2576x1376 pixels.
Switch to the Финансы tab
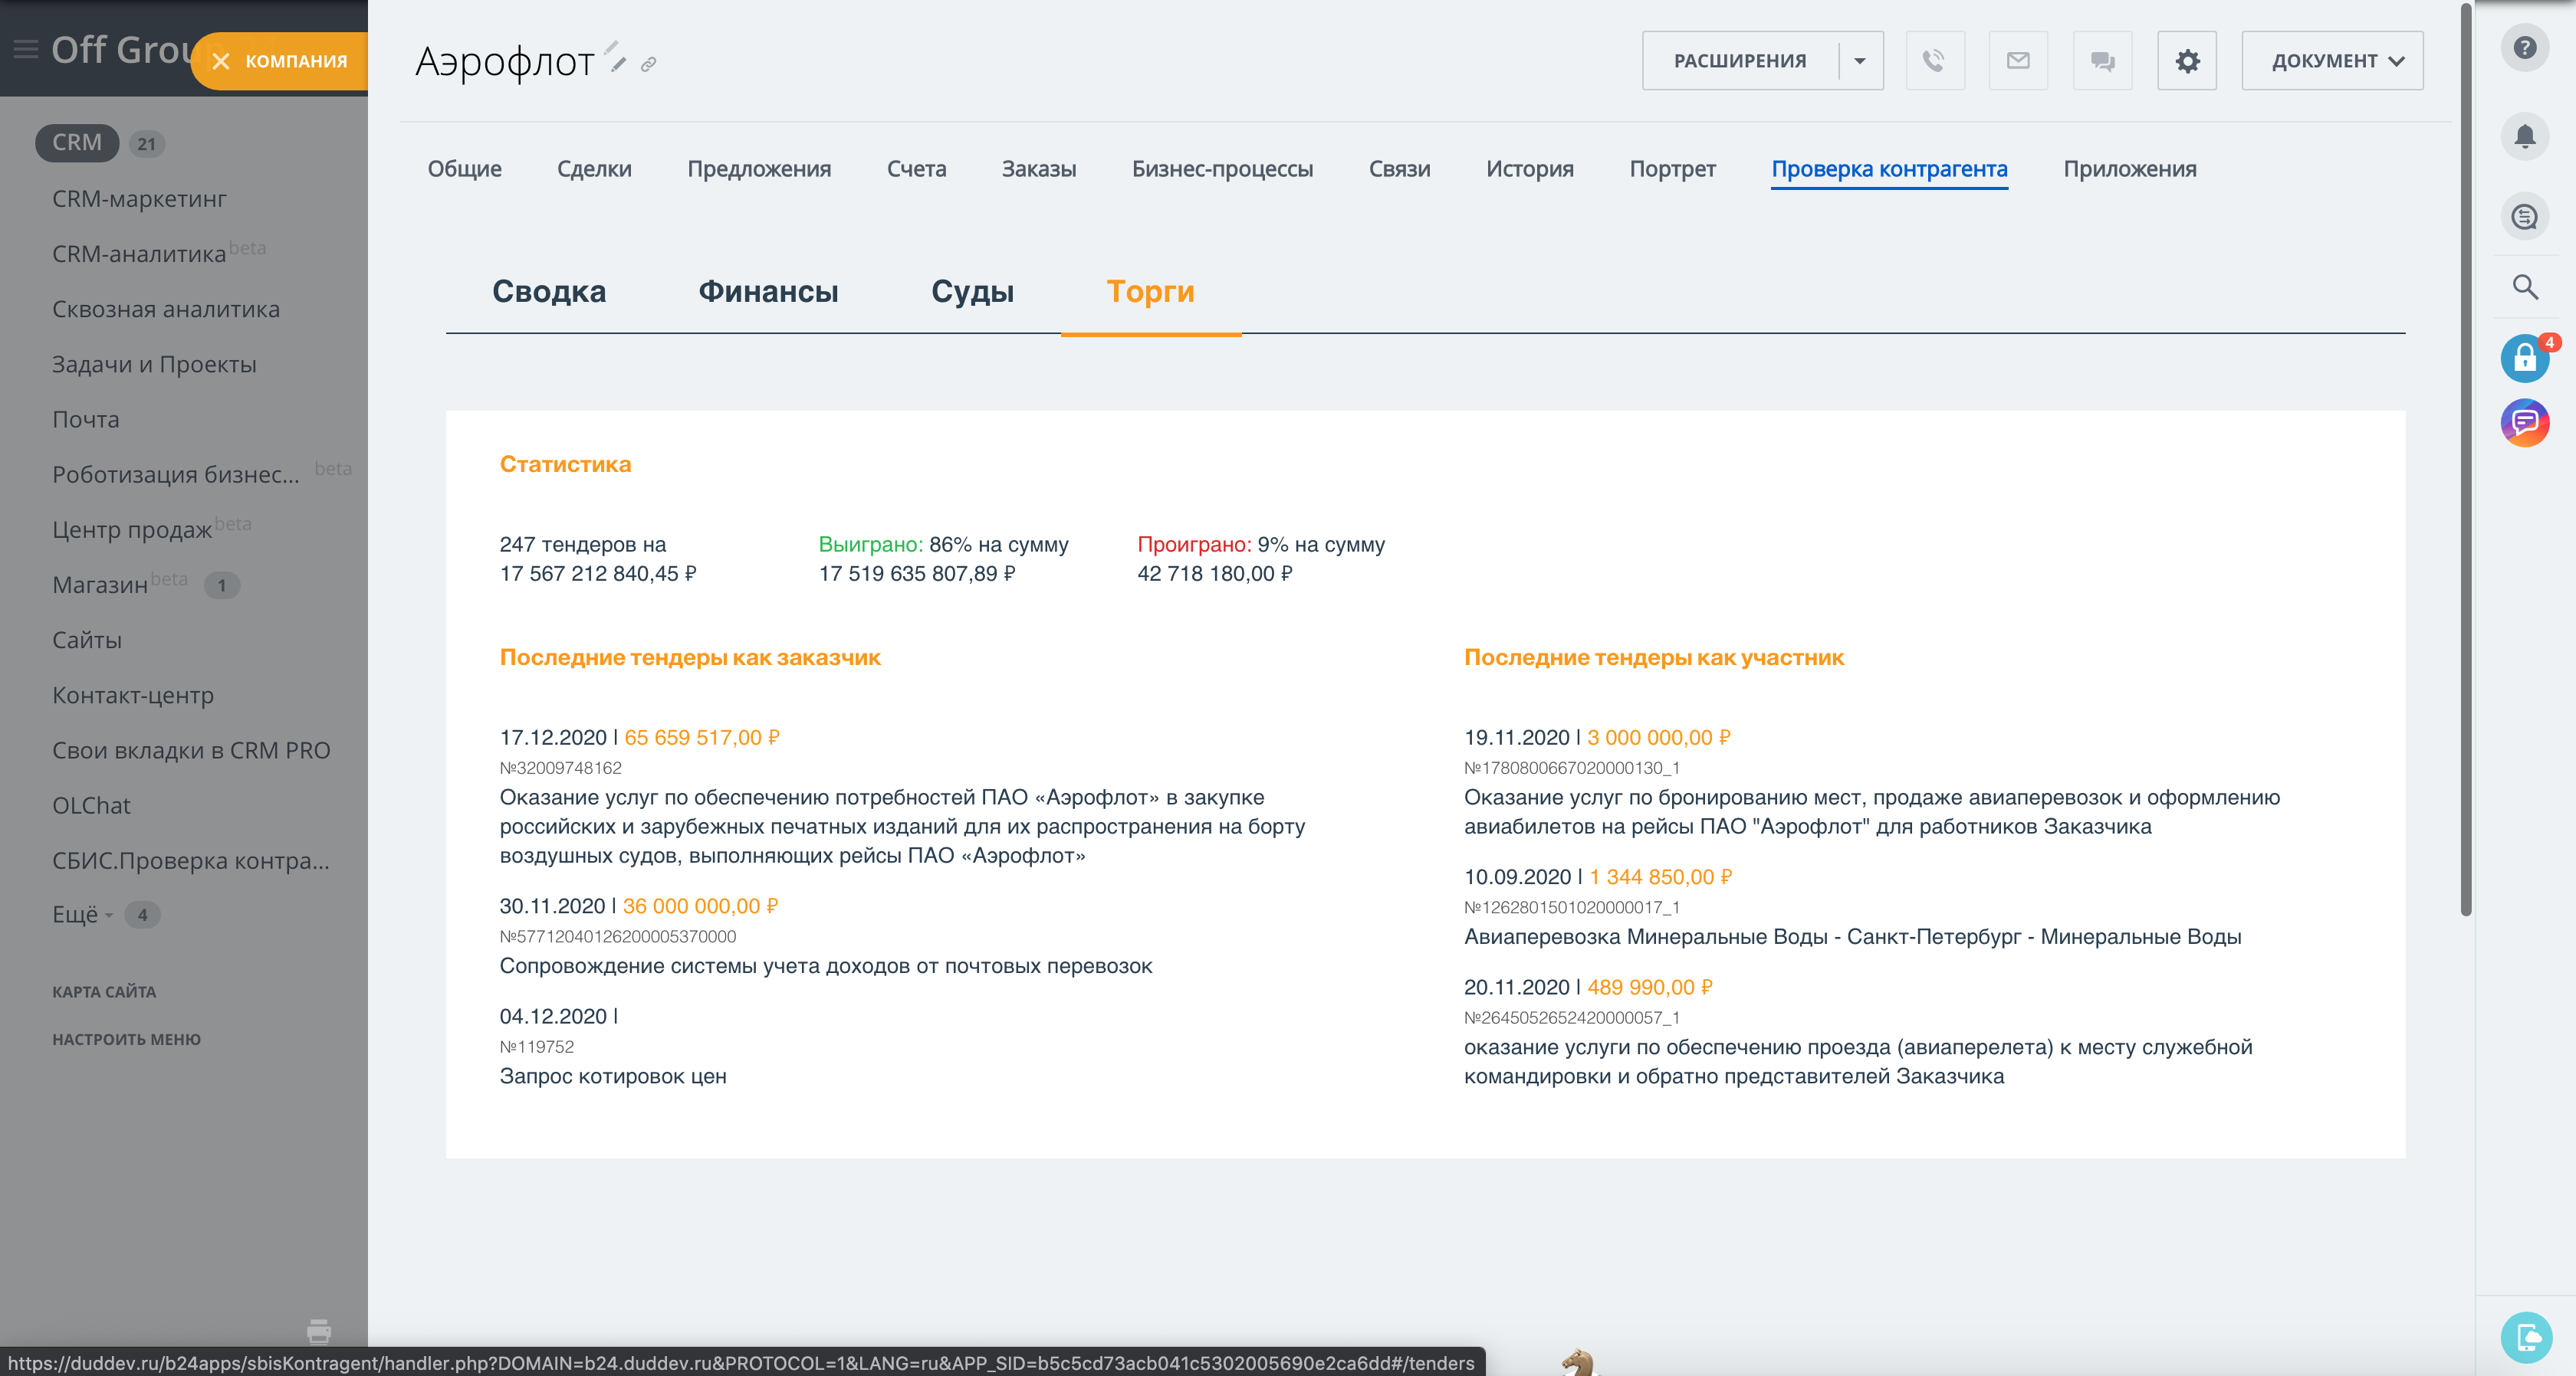click(768, 291)
